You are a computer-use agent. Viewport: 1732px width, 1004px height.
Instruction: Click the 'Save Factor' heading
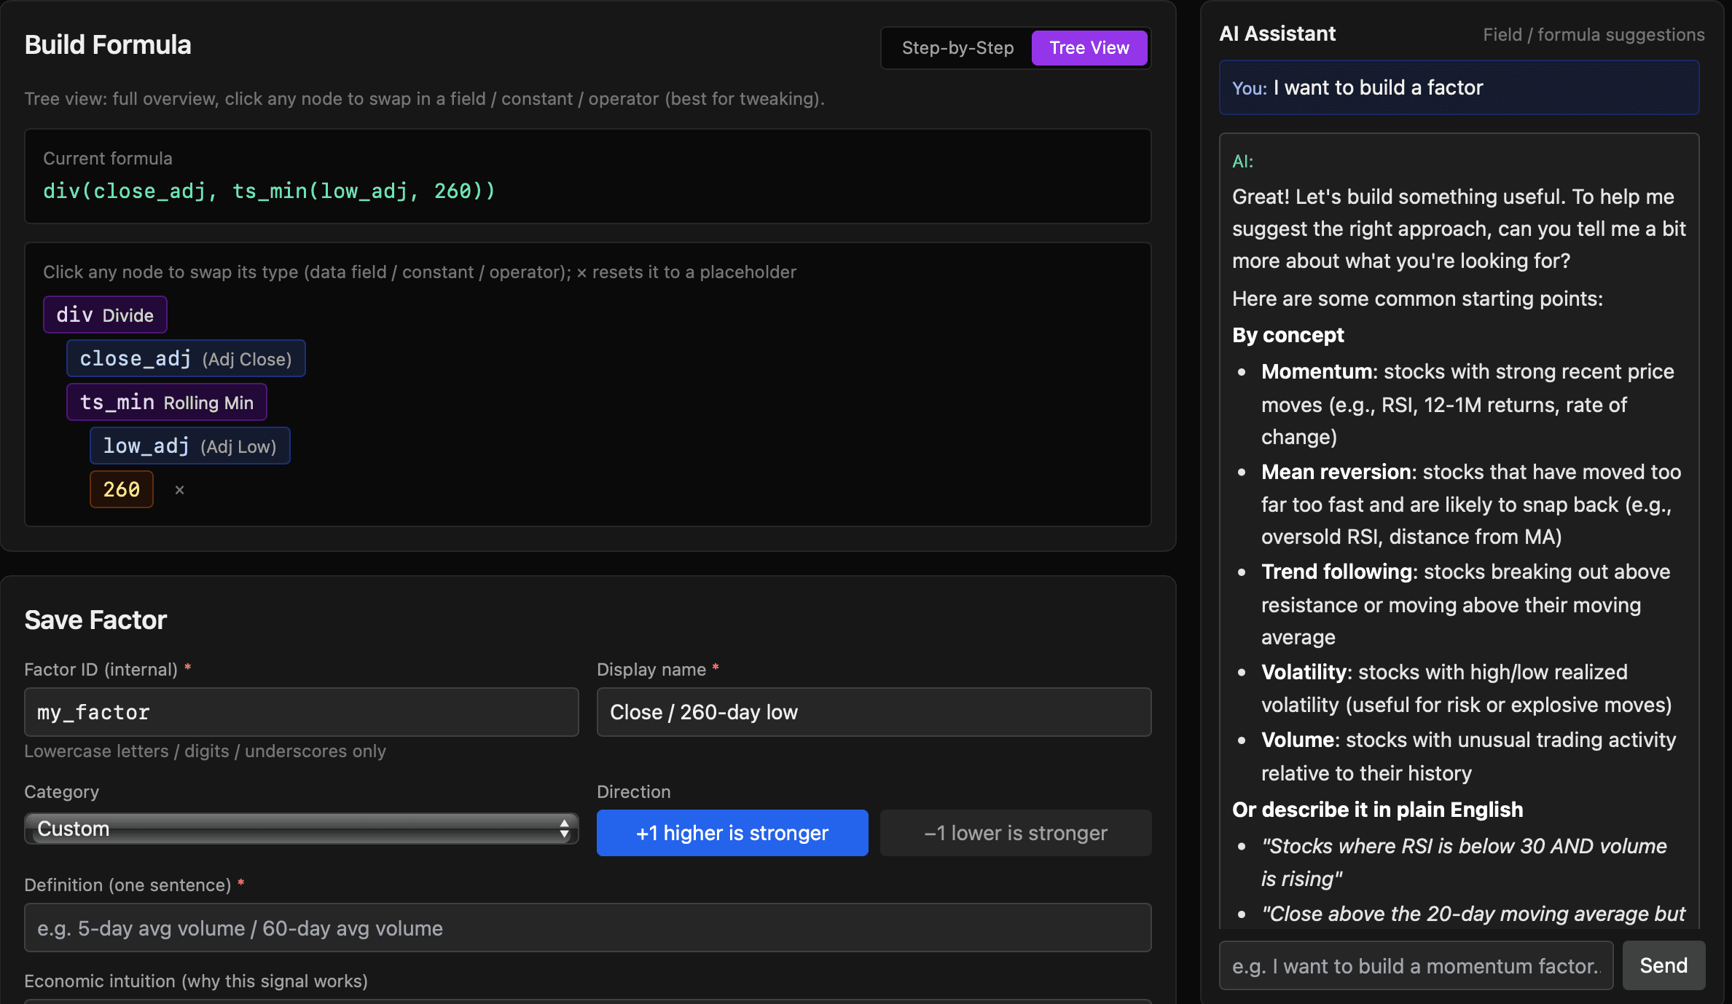click(x=95, y=620)
